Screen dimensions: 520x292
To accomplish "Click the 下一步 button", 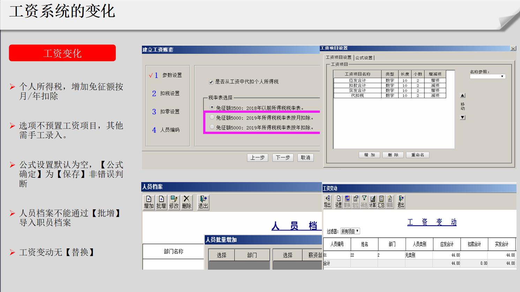I will [282, 158].
